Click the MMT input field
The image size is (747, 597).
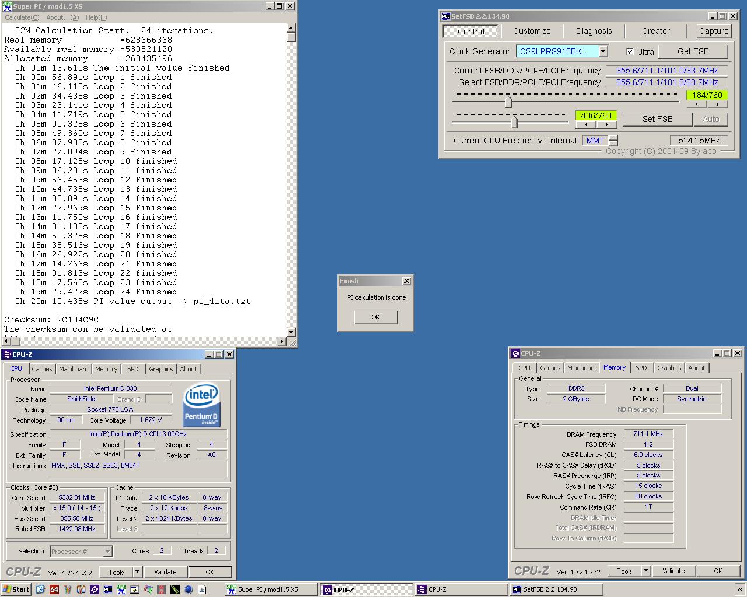[595, 141]
